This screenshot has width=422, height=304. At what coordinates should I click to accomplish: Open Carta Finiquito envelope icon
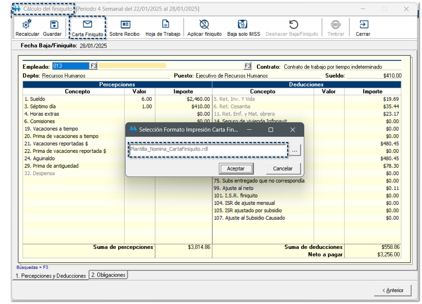(88, 25)
